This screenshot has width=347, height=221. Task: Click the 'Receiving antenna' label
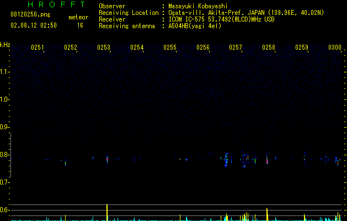(x=127, y=26)
